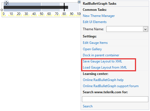Click the scale label 70
Screen dimensions: 150x111
point(57,14)
